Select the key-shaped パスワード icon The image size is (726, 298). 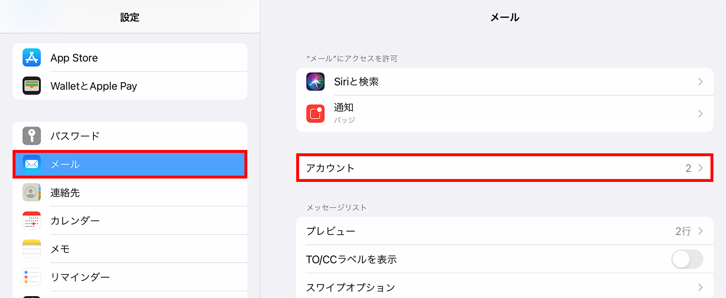[x=32, y=136]
